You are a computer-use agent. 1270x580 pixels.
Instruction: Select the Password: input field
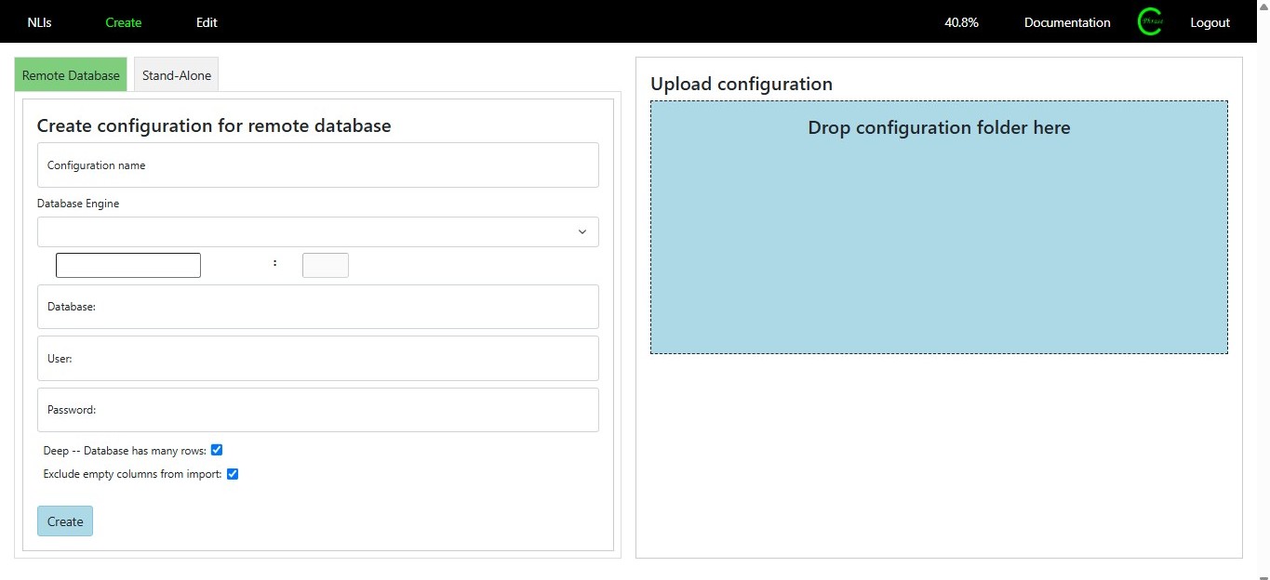coord(317,410)
